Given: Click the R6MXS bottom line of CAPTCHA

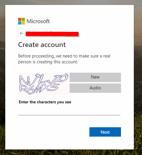Looking at the screenshot, I should coord(39,89).
